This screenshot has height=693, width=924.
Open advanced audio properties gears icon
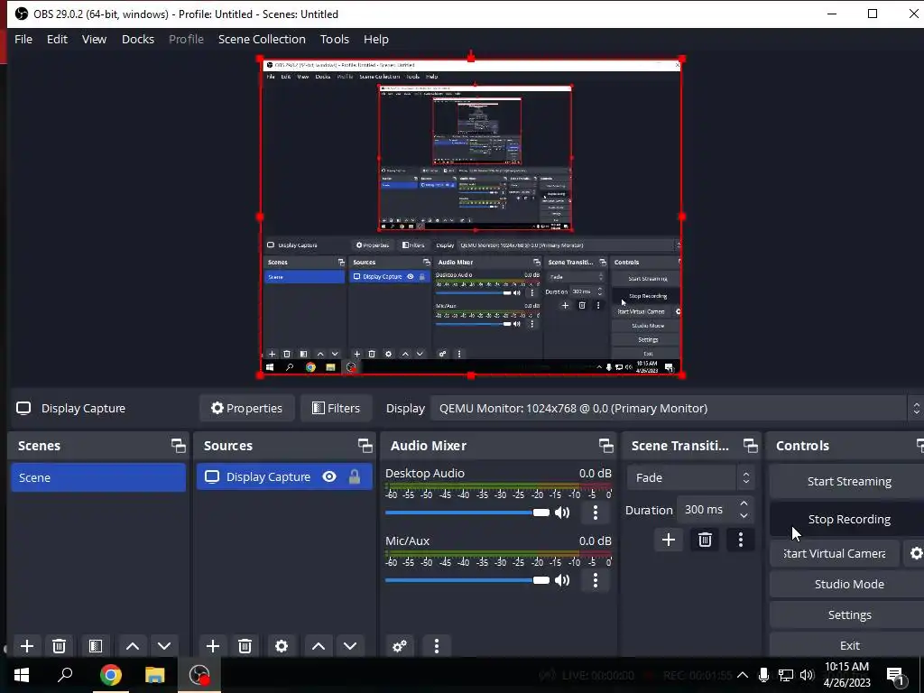click(x=400, y=646)
